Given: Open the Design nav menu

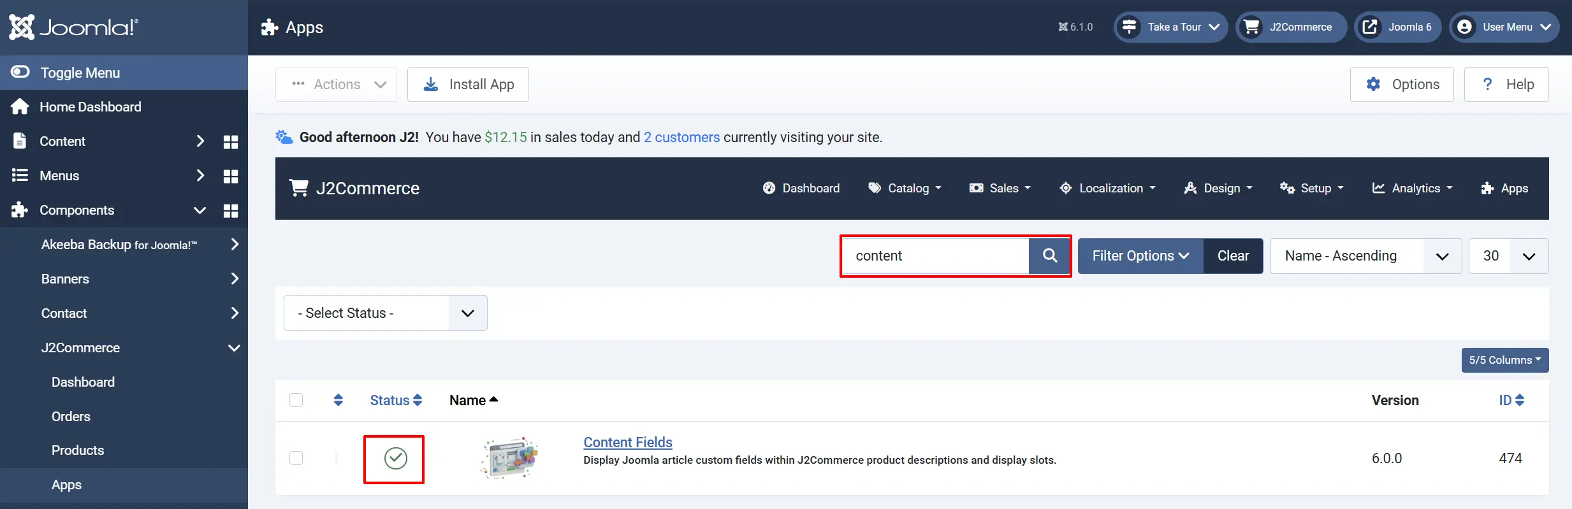Looking at the screenshot, I should click(1218, 188).
